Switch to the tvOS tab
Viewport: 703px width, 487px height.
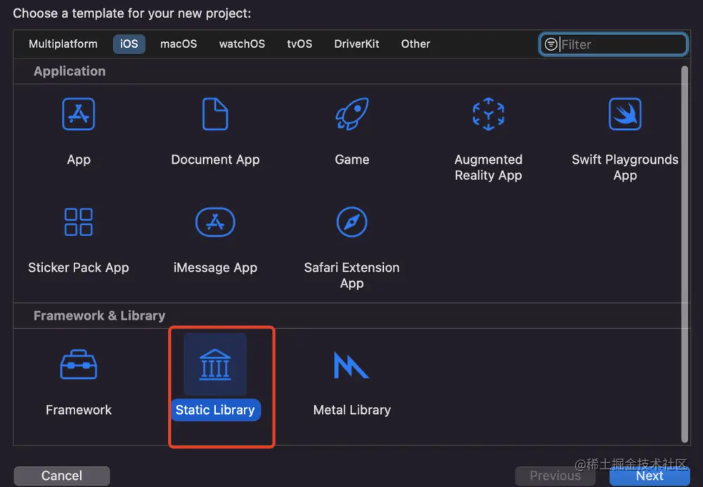[x=299, y=44]
